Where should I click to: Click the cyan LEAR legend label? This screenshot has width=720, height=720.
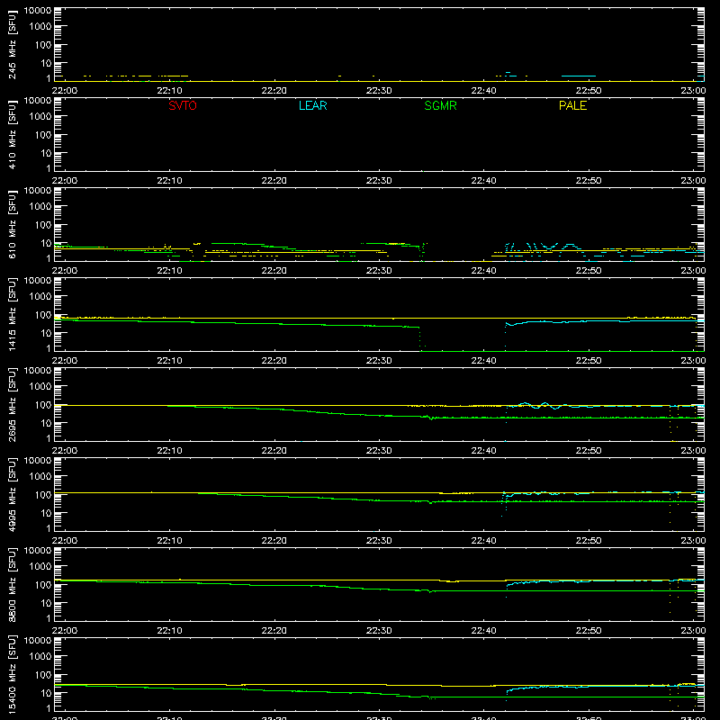(312, 105)
